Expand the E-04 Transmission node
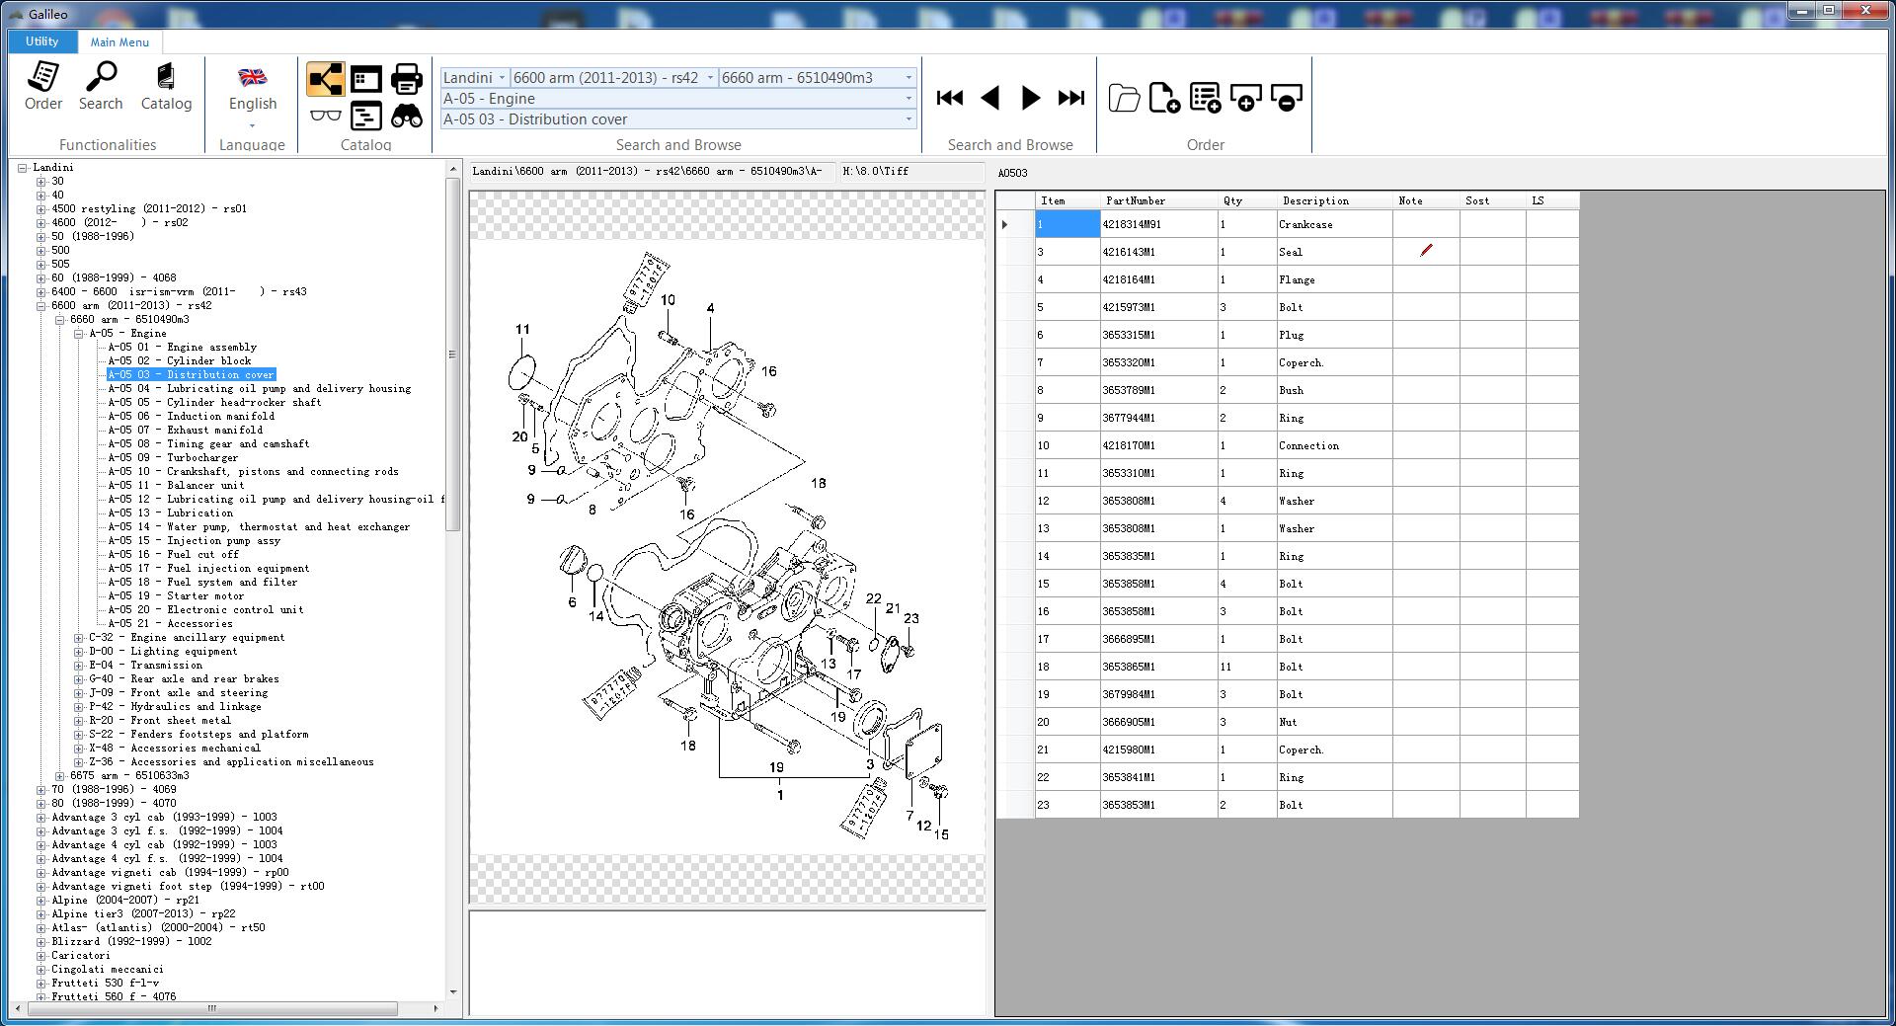The width and height of the screenshot is (1896, 1026). 79,666
